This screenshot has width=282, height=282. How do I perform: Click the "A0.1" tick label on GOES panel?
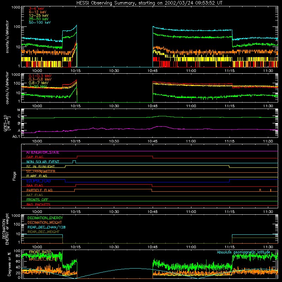pos(16,136)
